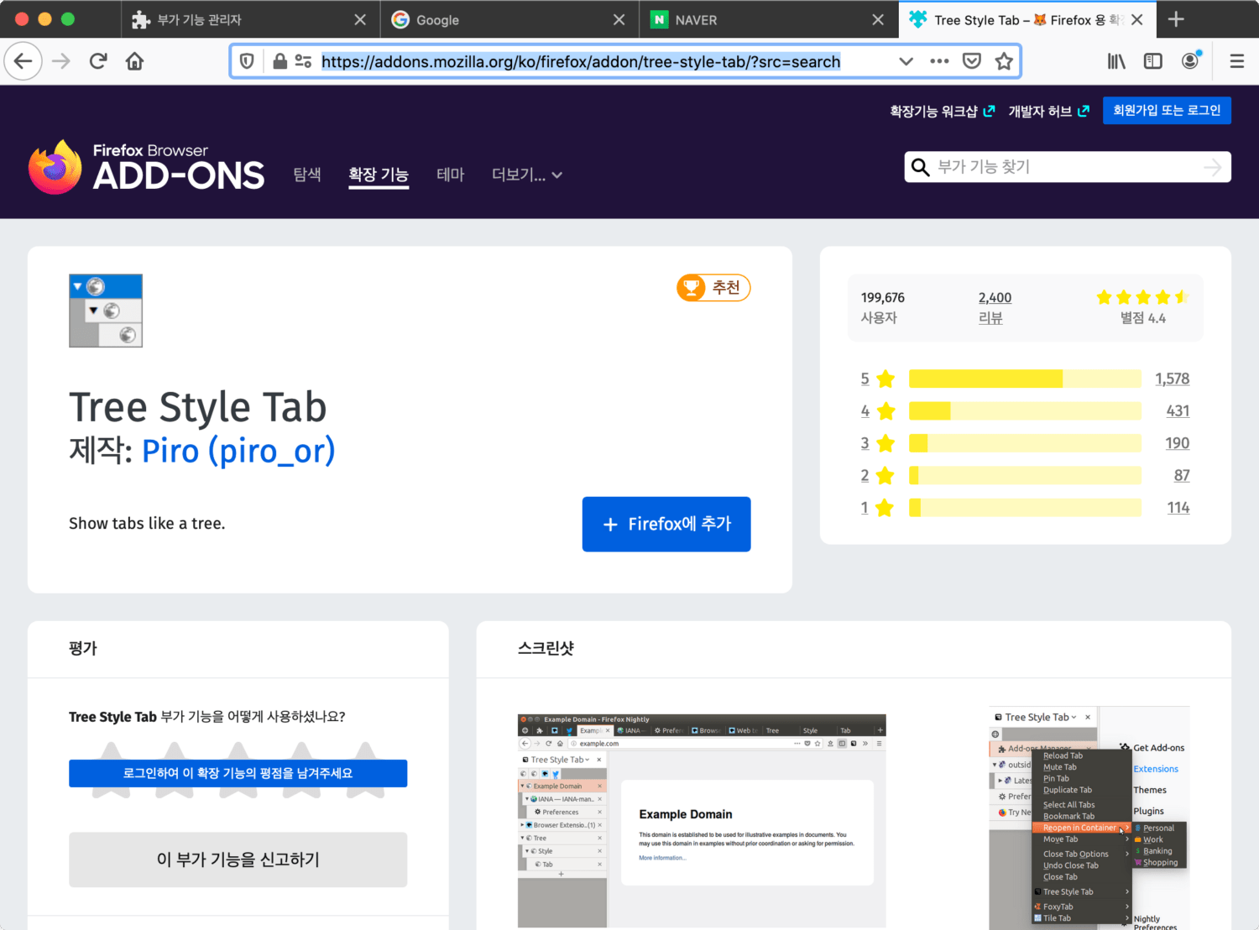The image size is (1259, 930).
Task: Open the Firefox home page
Action: point(134,61)
